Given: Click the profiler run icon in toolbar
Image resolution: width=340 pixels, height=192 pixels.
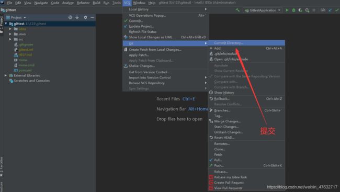Looking at the screenshot, I should 307,10.
